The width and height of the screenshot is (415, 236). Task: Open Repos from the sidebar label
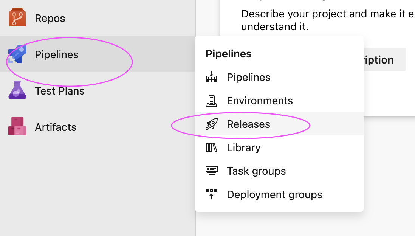[50, 18]
